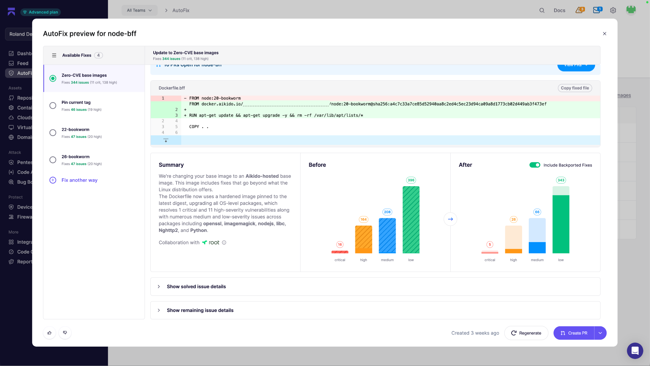
Task: Open the AutoFix sidebar menu item
Action: tap(19, 73)
